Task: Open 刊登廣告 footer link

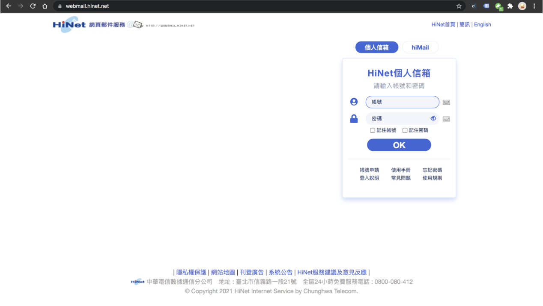Action: 252,272
